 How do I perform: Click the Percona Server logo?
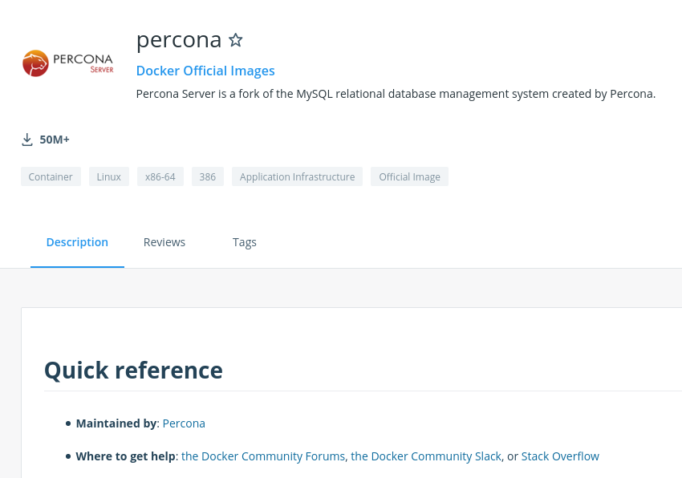coord(68,63)
